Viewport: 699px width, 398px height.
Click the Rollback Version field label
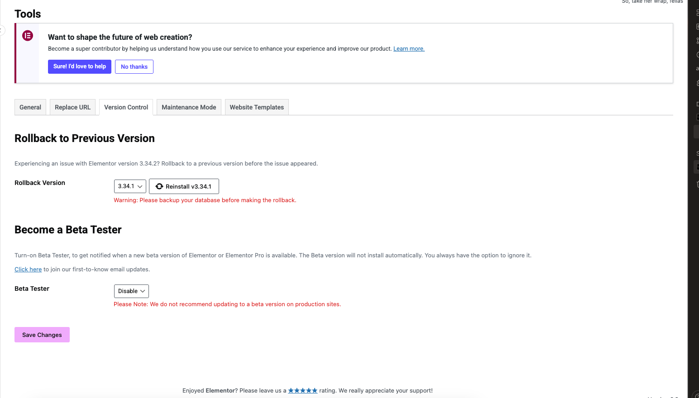(x=40, y=183)
